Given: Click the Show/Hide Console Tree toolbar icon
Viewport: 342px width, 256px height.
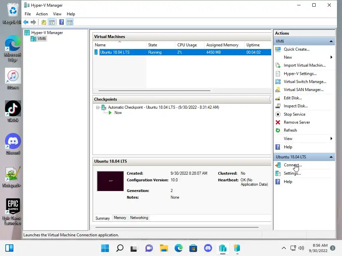Looking at the screenshot, I should tap(52, 22).
